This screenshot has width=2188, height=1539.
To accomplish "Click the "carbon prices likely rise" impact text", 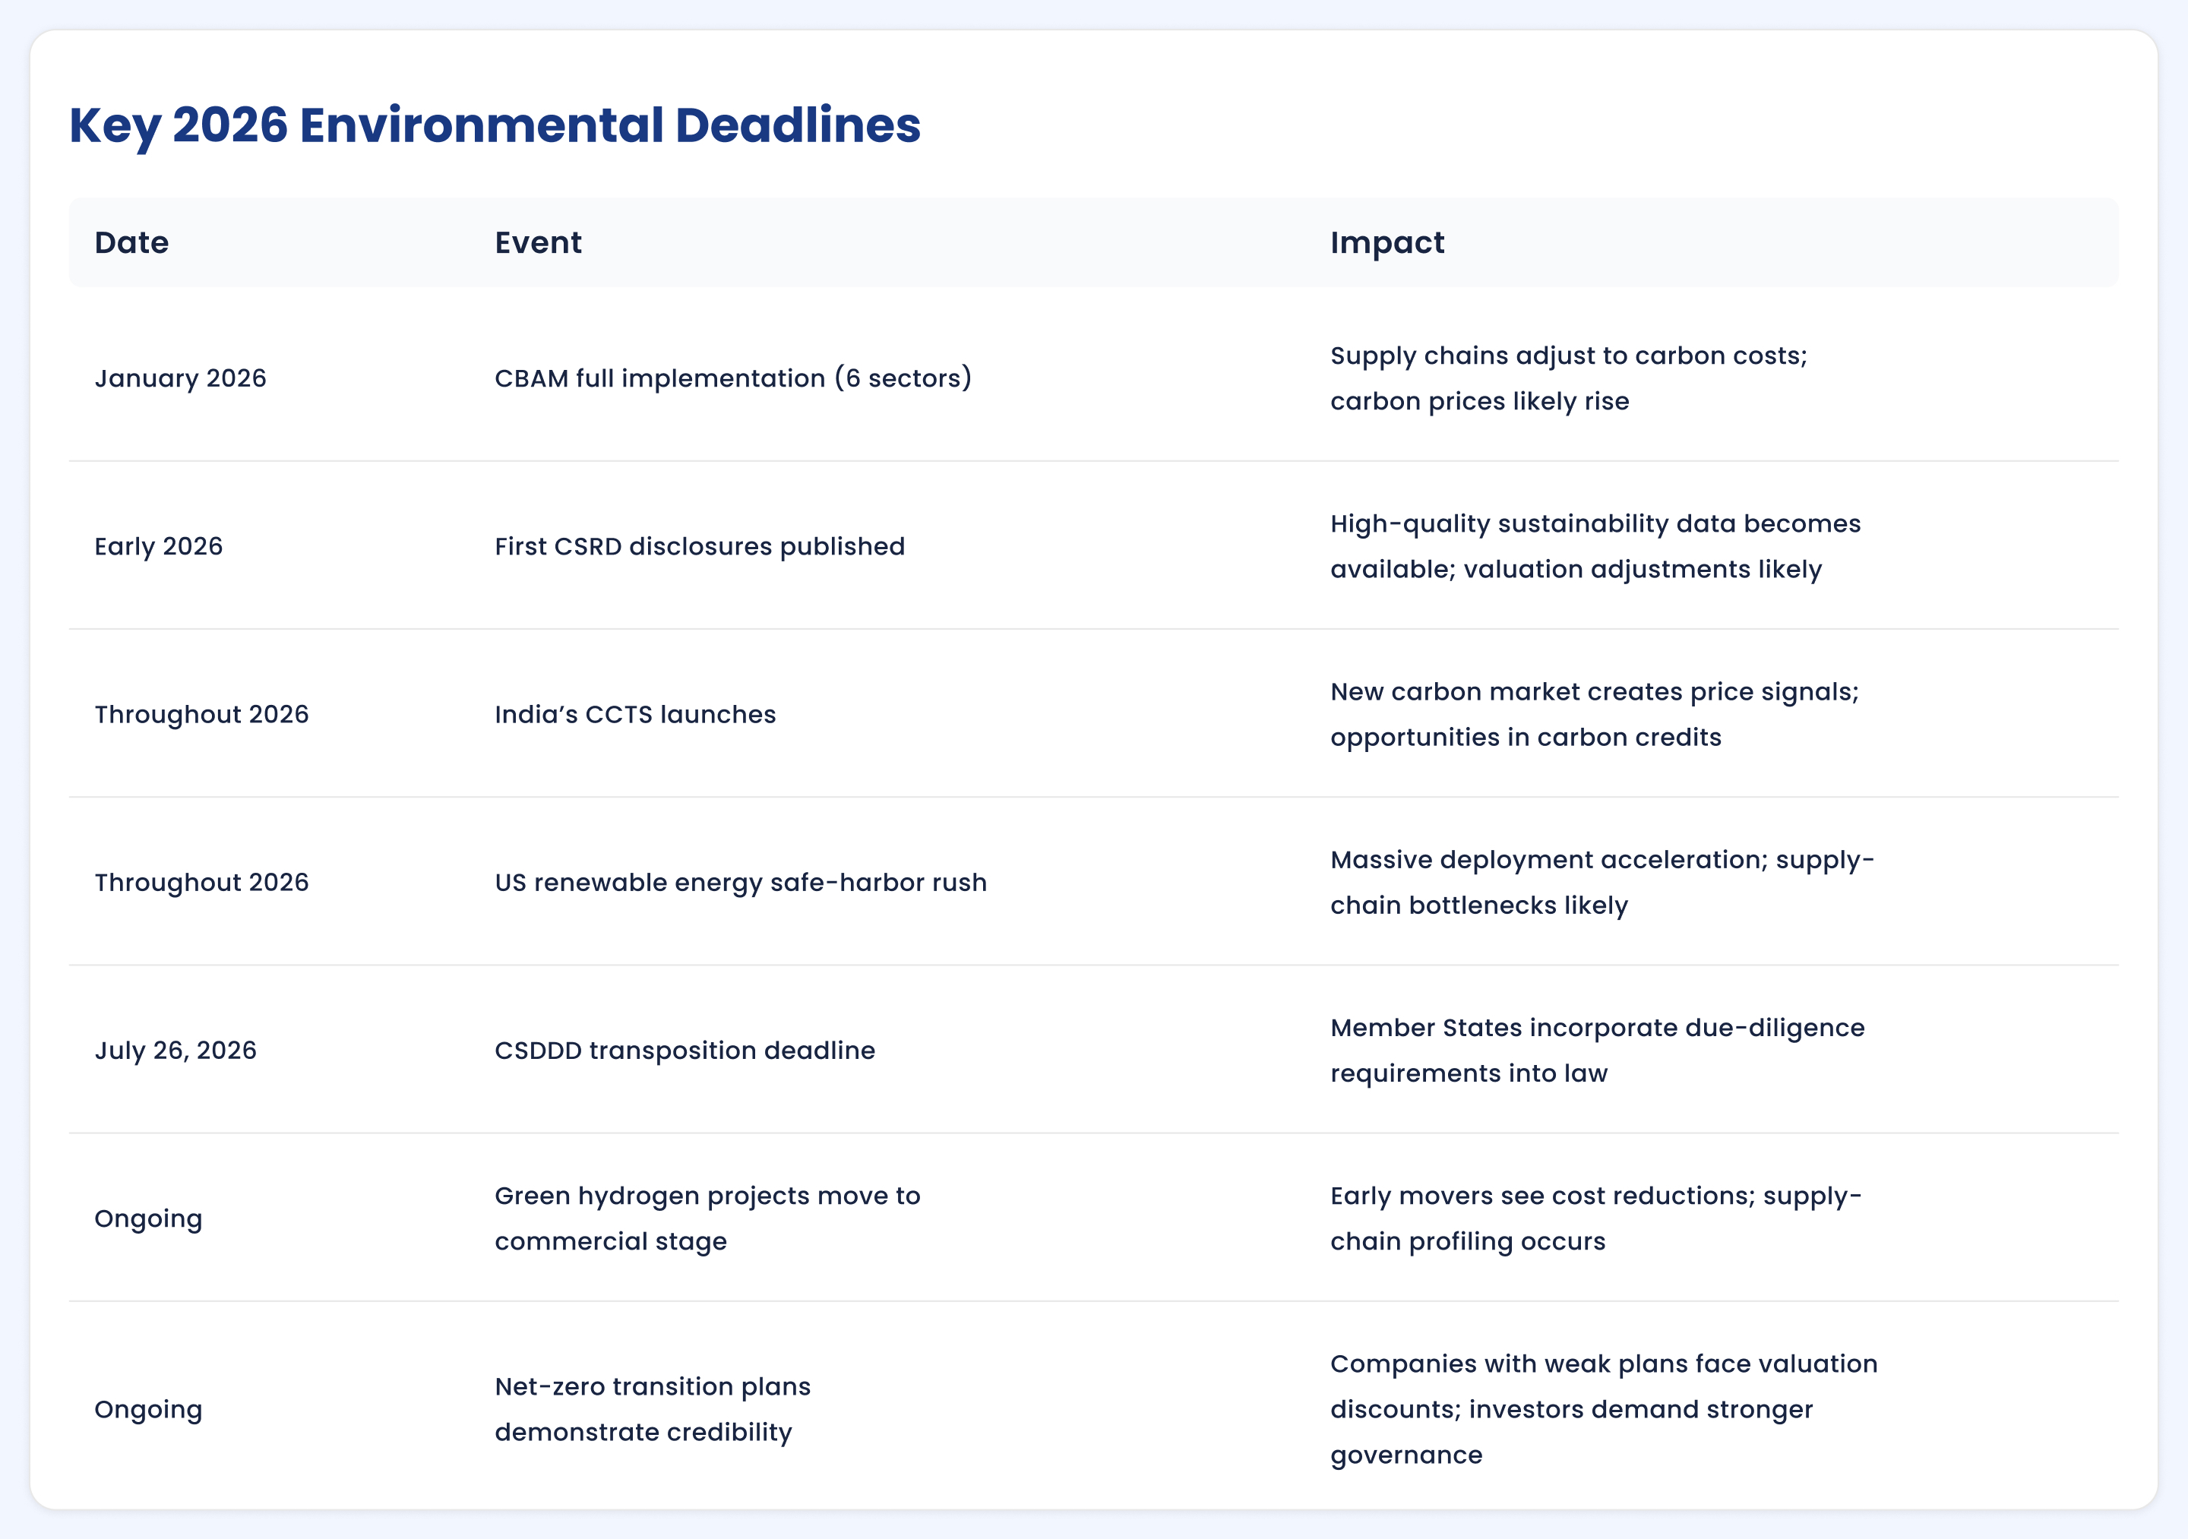I will [1480, 401].
